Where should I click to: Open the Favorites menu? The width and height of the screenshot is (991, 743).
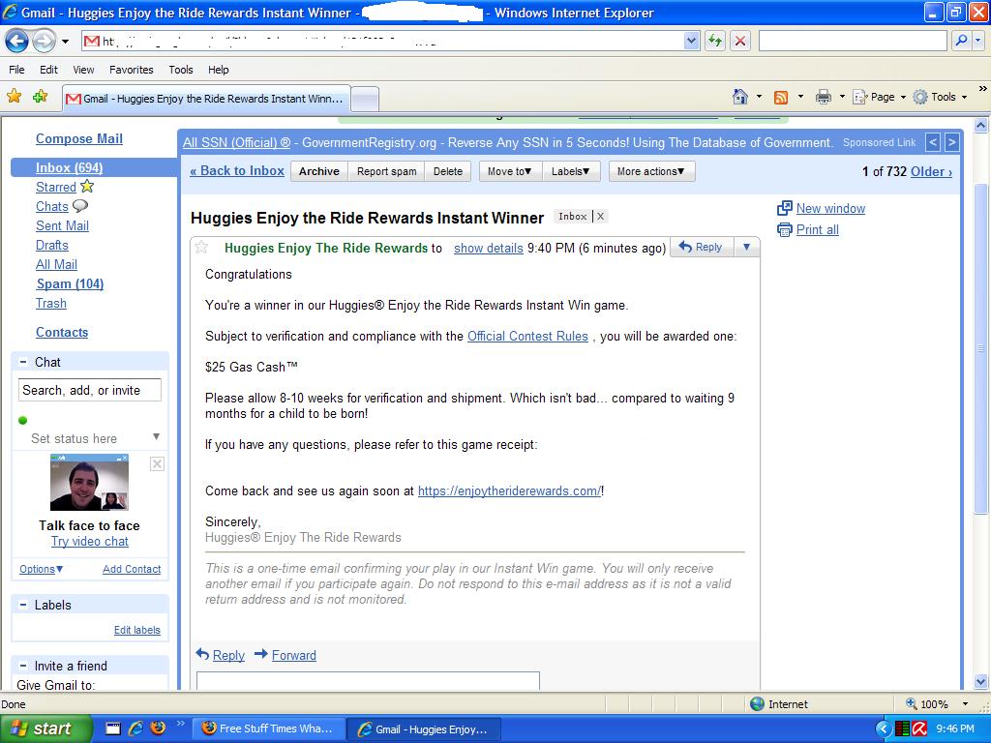[131, 70]
